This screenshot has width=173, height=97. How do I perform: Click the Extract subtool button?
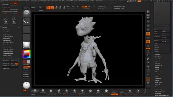click(x=157, y=51)
